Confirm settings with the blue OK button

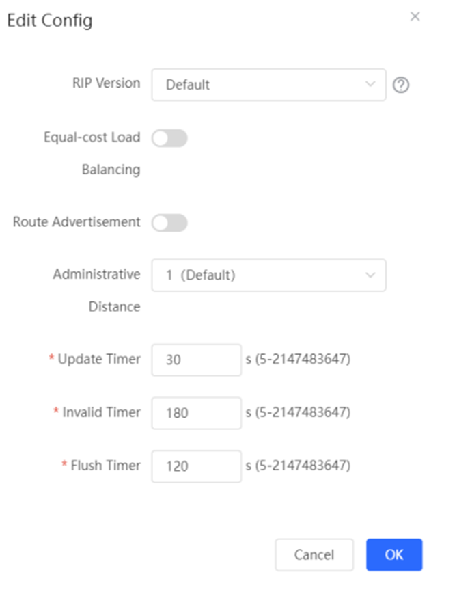point(394,554)
